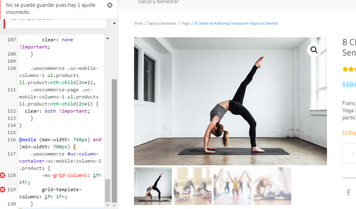The height and width of the screenshot is (209, 356).
Task: Place cursor on line 116 @media rule
Action: coord(60,143)
